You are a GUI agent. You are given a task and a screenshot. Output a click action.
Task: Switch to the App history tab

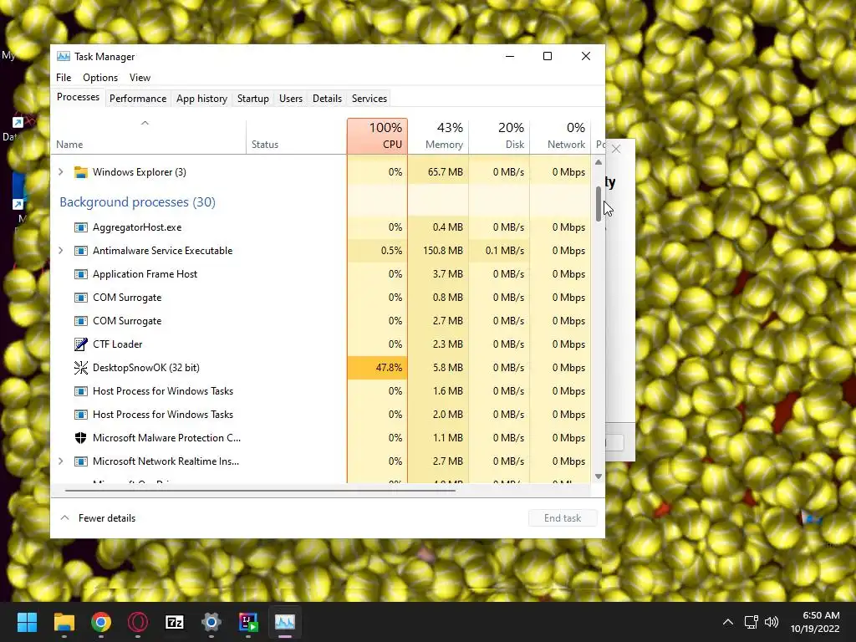click(201, 99)
